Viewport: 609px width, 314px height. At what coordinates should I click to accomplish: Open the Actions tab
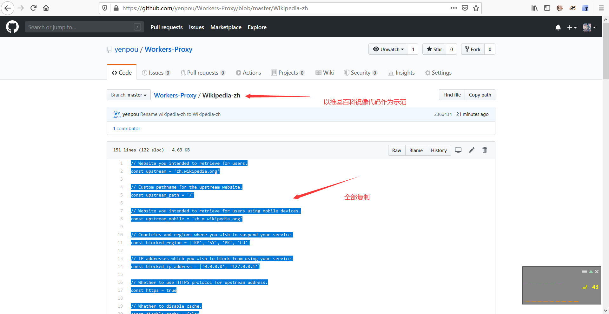(248, 73)
